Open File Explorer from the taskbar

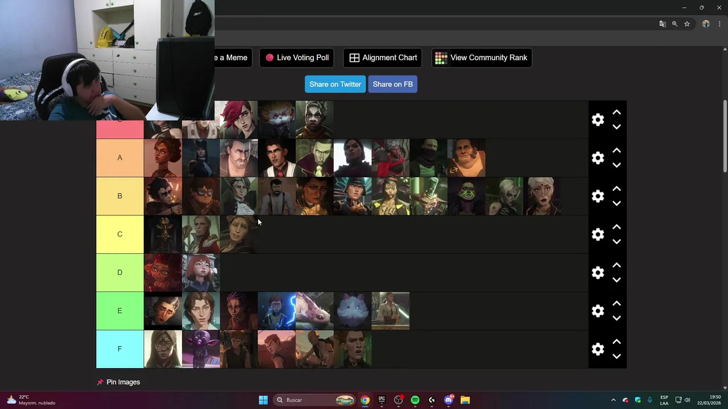[x=465, y=400]
